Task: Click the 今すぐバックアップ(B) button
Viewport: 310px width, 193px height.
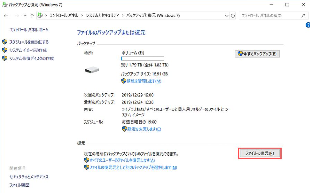Action: click(257, 54)
